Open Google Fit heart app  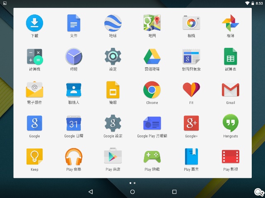(x=191, y=90)
